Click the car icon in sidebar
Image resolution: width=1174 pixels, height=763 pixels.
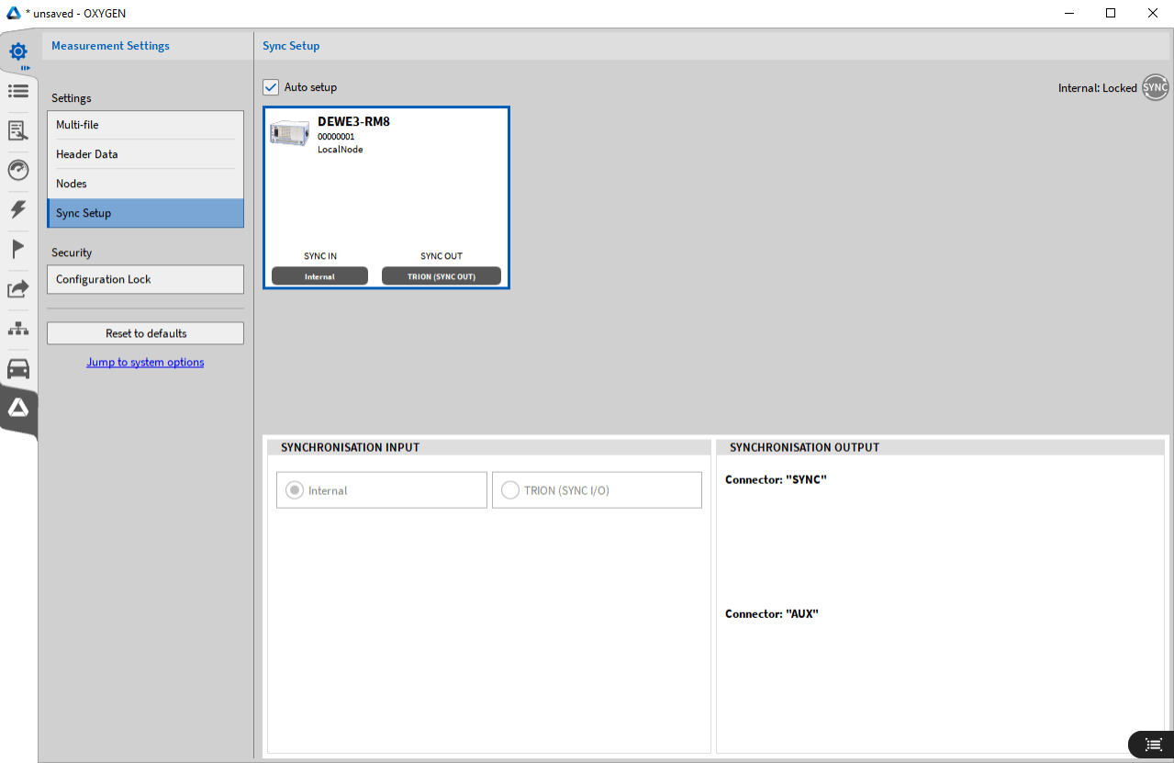click(18, 369)
